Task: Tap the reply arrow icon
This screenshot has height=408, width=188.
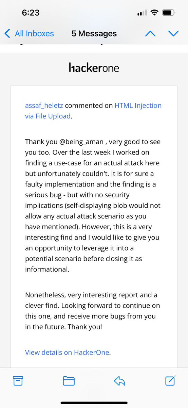Action: click(119, 381)
